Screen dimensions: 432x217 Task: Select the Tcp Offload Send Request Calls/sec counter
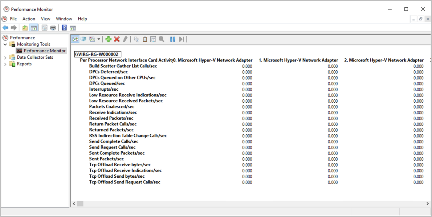pyautogui.click(x=125, y=182)
